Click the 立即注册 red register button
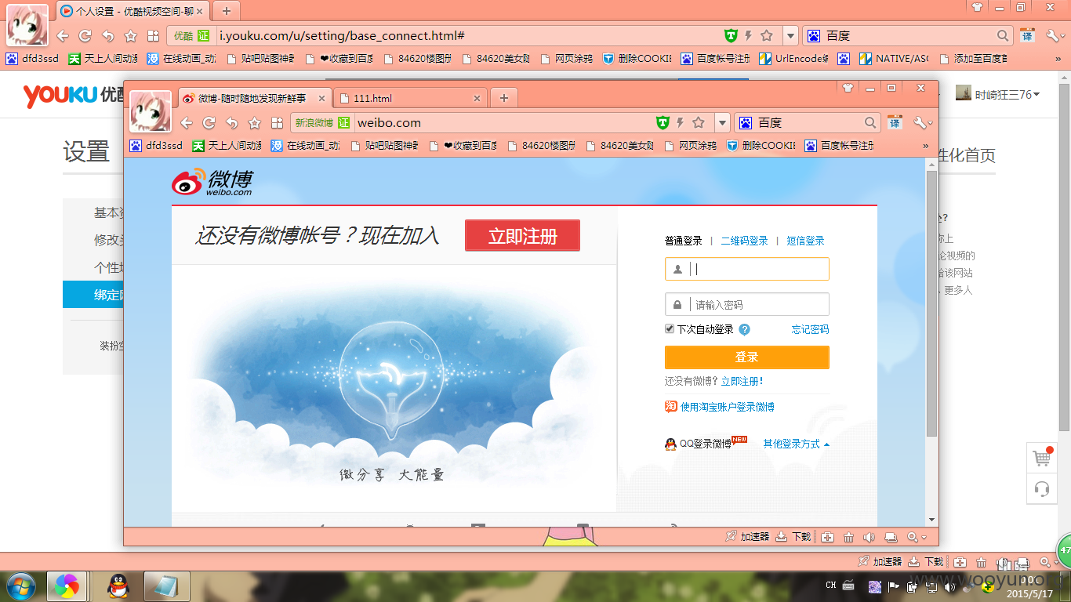Viewport: 1071px width, 602px height. coord(522,236)
